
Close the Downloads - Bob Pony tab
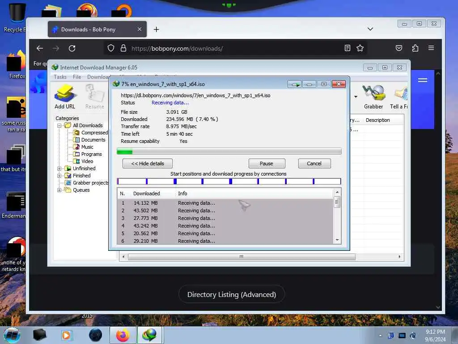[140, 29]
